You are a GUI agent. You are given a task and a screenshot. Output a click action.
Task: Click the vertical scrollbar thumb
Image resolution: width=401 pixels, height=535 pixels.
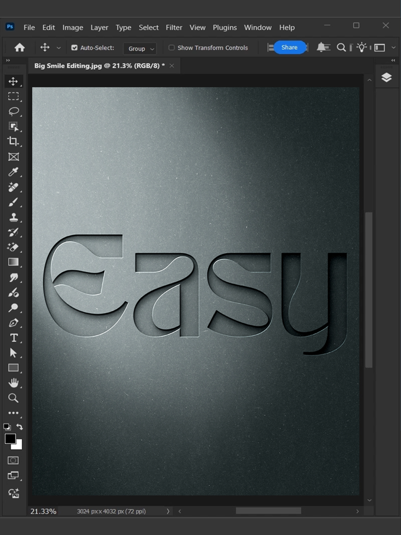click(369, 290)
